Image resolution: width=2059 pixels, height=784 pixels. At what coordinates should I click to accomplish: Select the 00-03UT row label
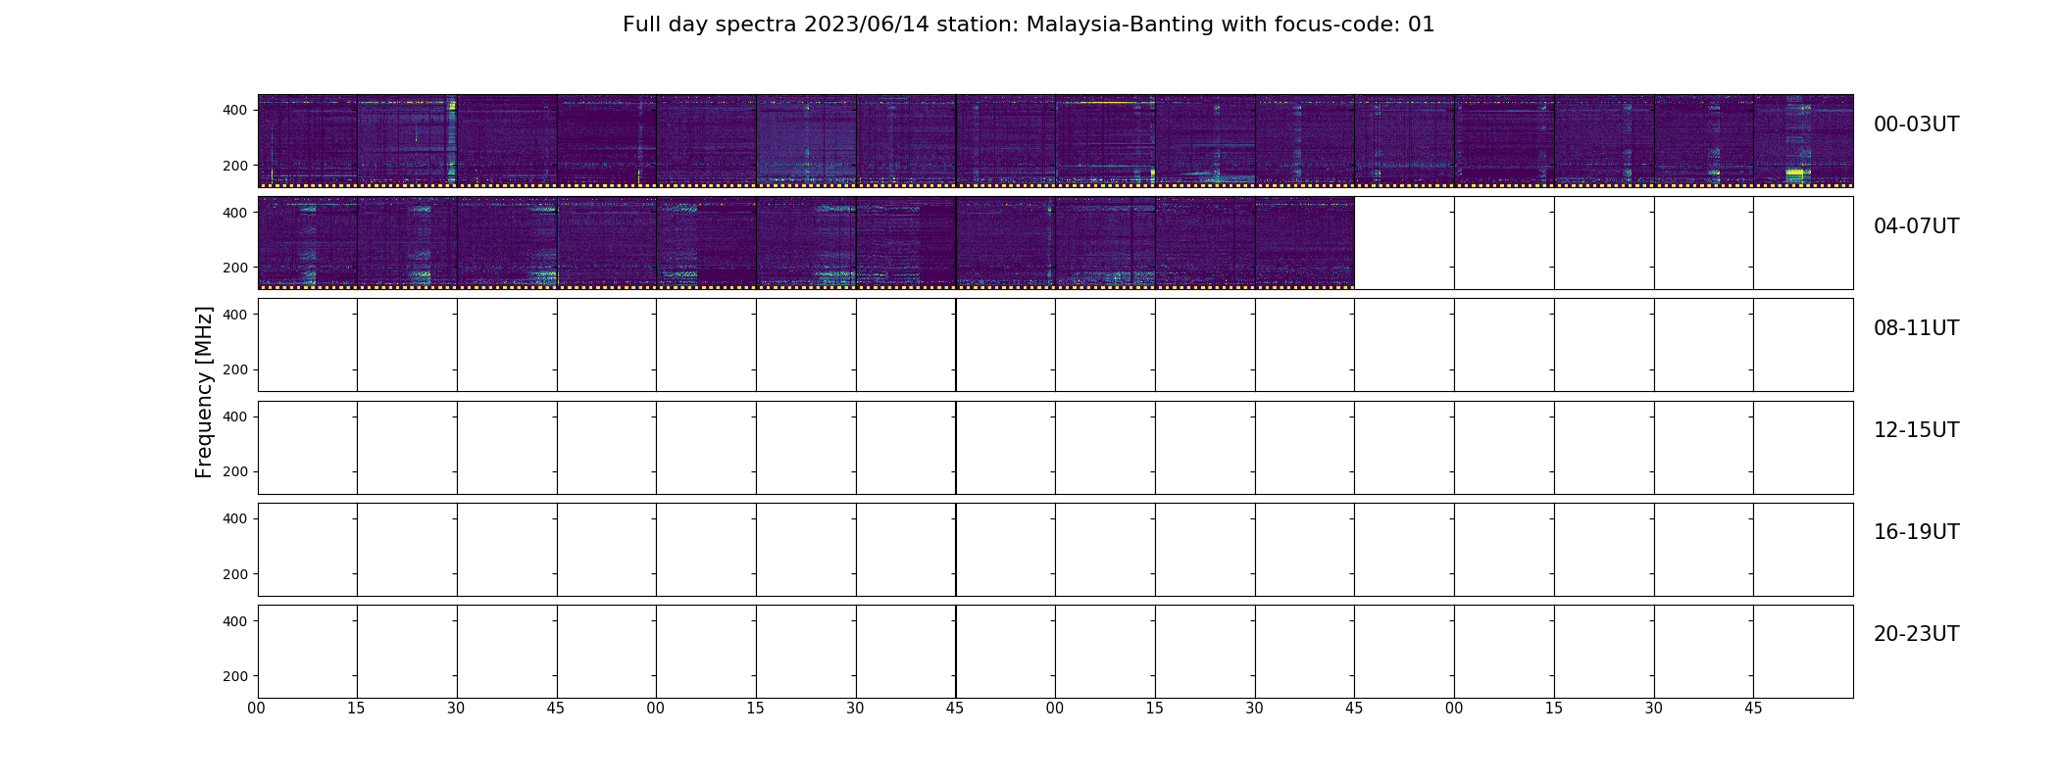[x=1916, y=124]
